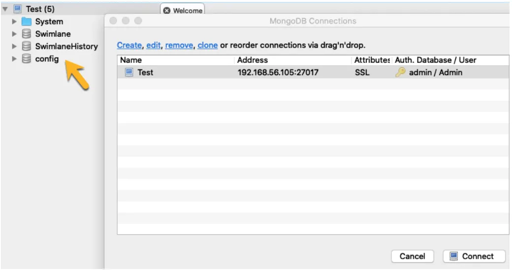
Task: Click the Attributes column header
Action: click(x=372, y=60)
